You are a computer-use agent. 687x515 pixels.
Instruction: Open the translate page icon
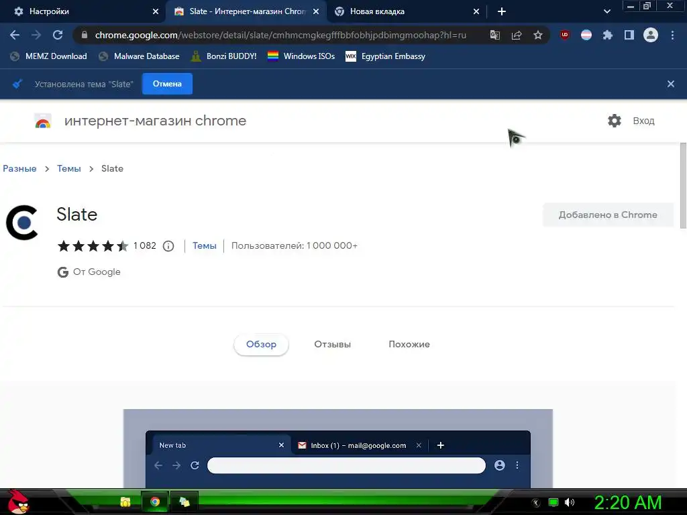point(494,35)
